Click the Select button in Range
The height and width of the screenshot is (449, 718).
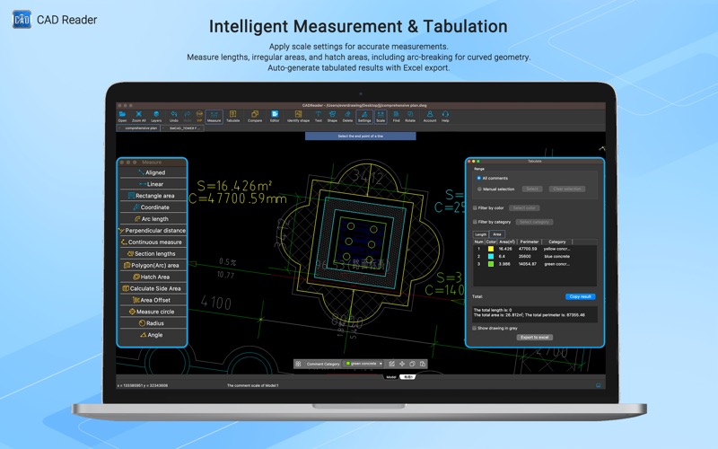point(532,189)
